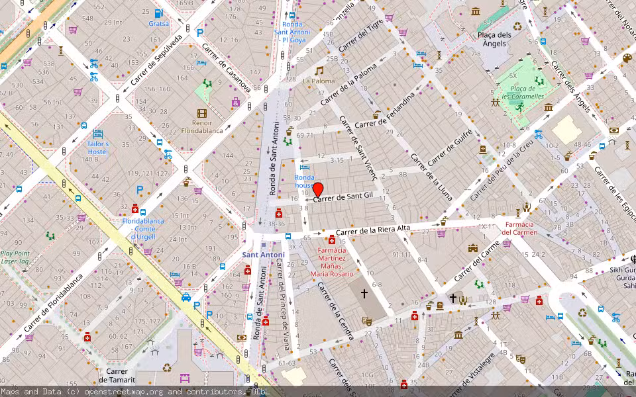Select the Carrer de Sepúlveda street label

coord(156,60)
